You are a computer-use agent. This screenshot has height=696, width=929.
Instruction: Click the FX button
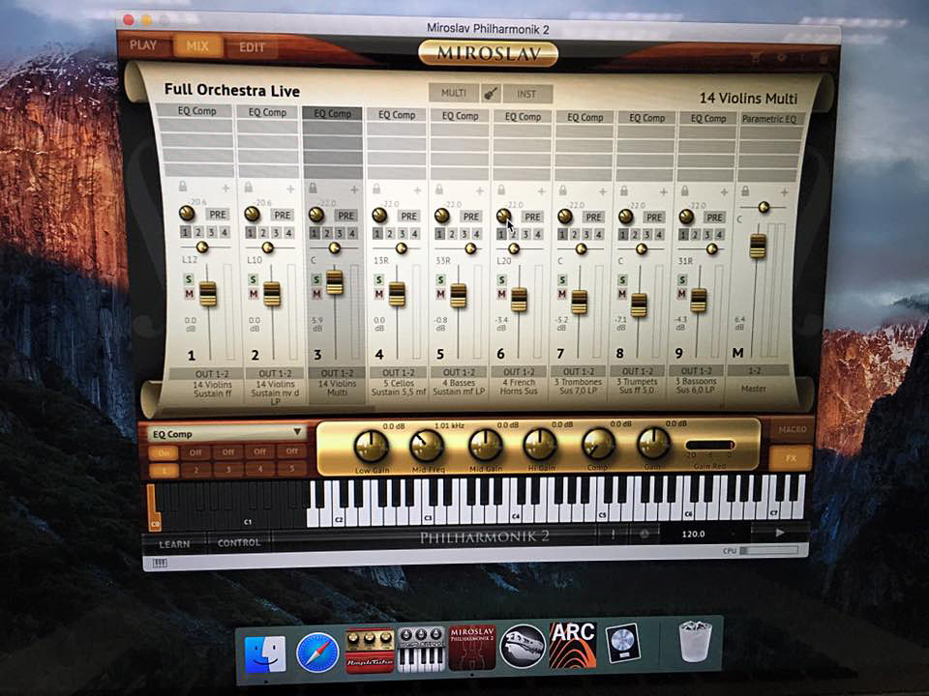click(x=792, y=457)
